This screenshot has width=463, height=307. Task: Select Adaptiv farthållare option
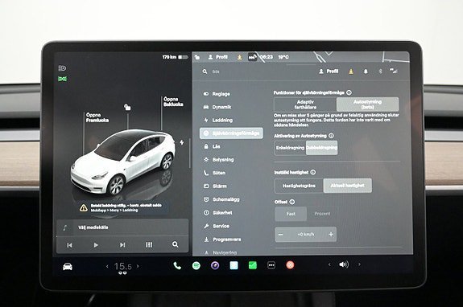pos(305,104)
